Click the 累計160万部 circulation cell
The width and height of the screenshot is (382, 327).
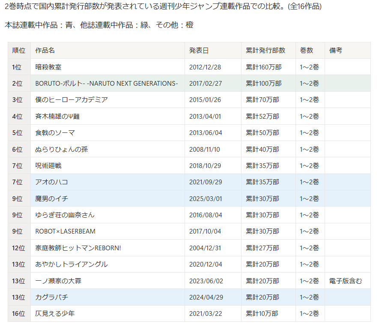coord(264,67)
